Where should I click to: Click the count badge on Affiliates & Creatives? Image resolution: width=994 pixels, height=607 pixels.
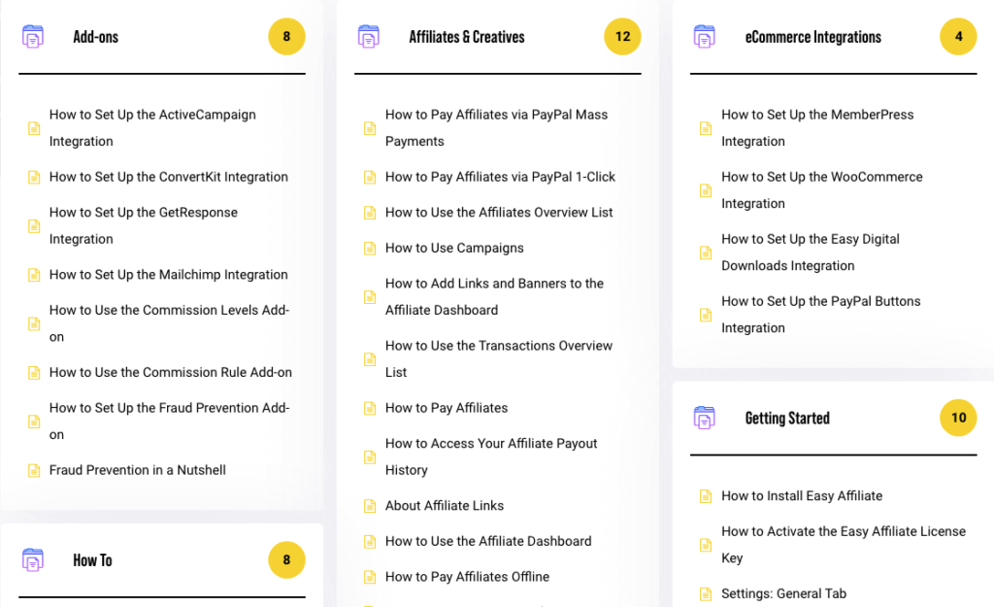click(622, 36)
